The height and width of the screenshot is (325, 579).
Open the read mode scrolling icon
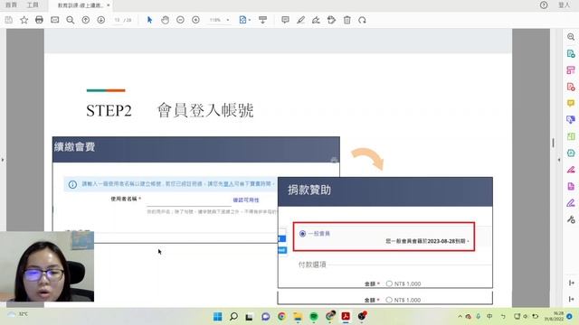(262, 20)
